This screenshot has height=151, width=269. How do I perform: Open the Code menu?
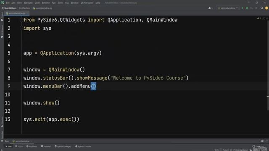pyautogui.click(x=37, y=3)
